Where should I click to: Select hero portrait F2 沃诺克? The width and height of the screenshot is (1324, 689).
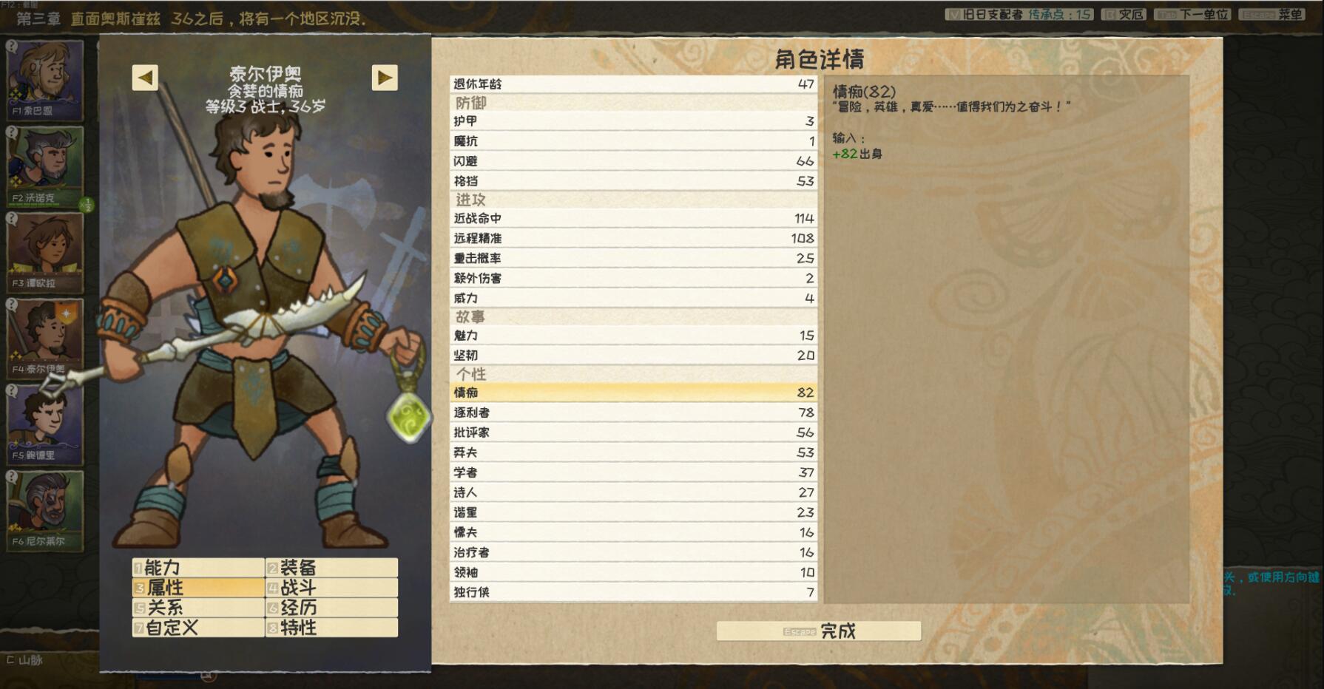tap(45, 166)
